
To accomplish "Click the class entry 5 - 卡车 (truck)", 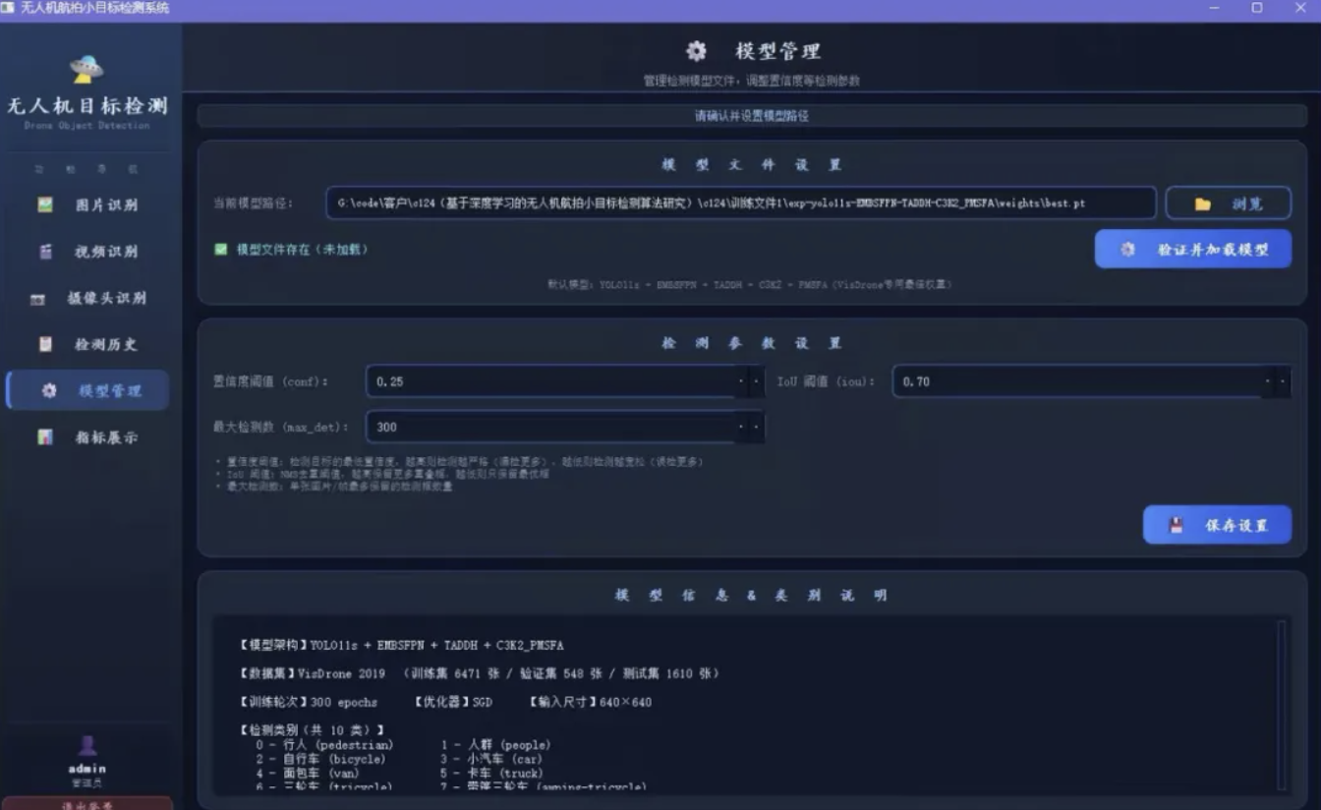I will point(491,774).
